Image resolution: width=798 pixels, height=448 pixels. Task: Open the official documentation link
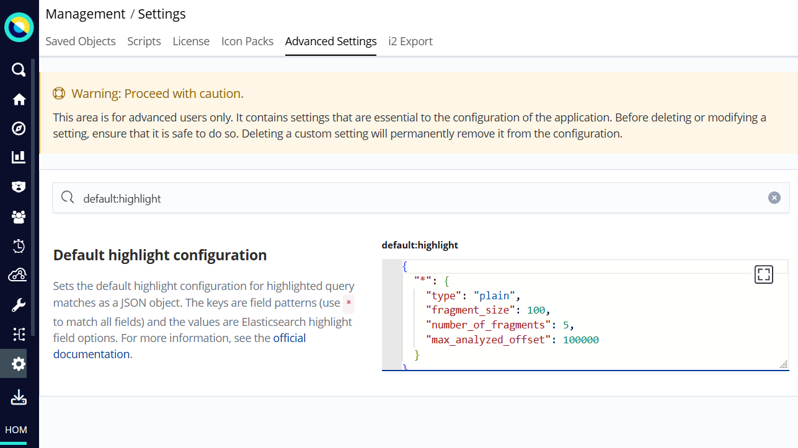pyautogui.click(x=180, y=346)
